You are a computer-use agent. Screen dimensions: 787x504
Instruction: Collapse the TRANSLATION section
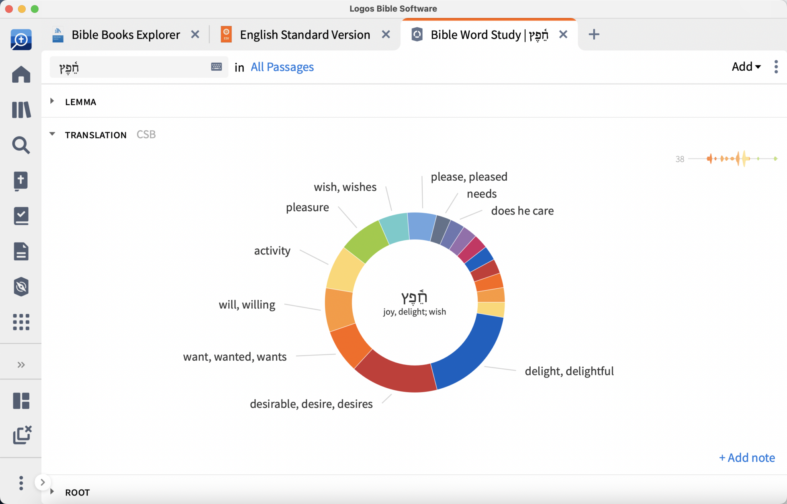pyautogui.click(x=52, y=134)
